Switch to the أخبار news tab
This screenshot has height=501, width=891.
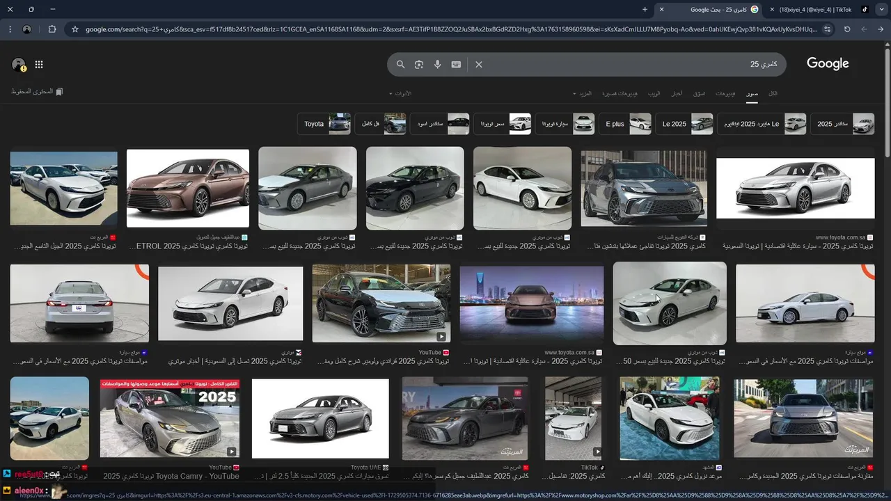tap(677, 93)
